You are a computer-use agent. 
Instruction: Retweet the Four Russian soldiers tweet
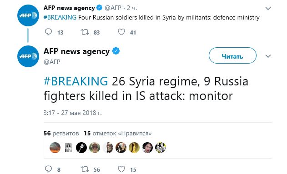[85, 32]
